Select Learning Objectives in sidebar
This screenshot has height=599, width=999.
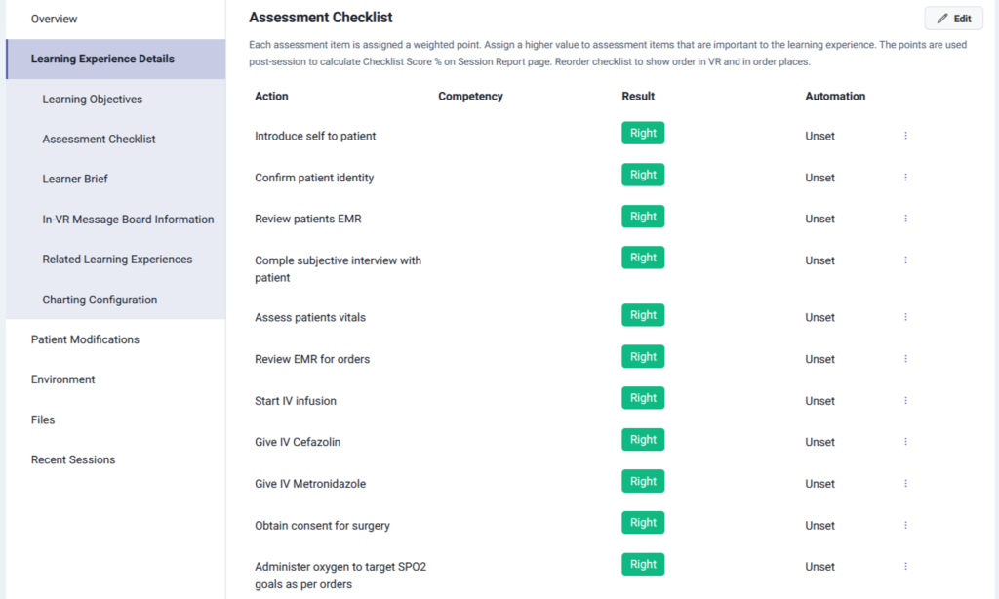[93, 100]
